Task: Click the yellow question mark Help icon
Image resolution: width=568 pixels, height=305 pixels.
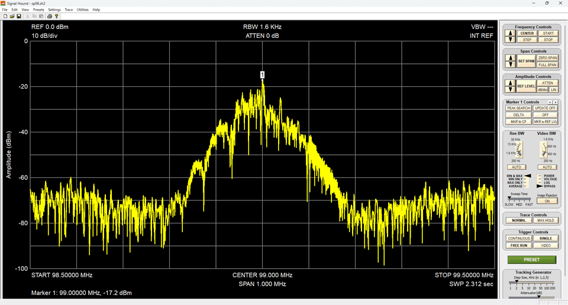Action: coord(57,17)
